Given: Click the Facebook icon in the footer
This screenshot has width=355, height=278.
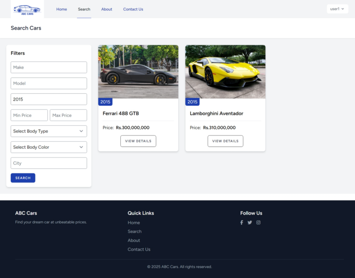Looking at the screenshot, I should (241, 222).
